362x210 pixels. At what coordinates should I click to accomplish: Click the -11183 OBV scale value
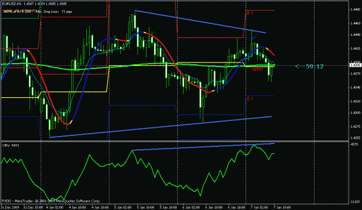click(355, 202)
